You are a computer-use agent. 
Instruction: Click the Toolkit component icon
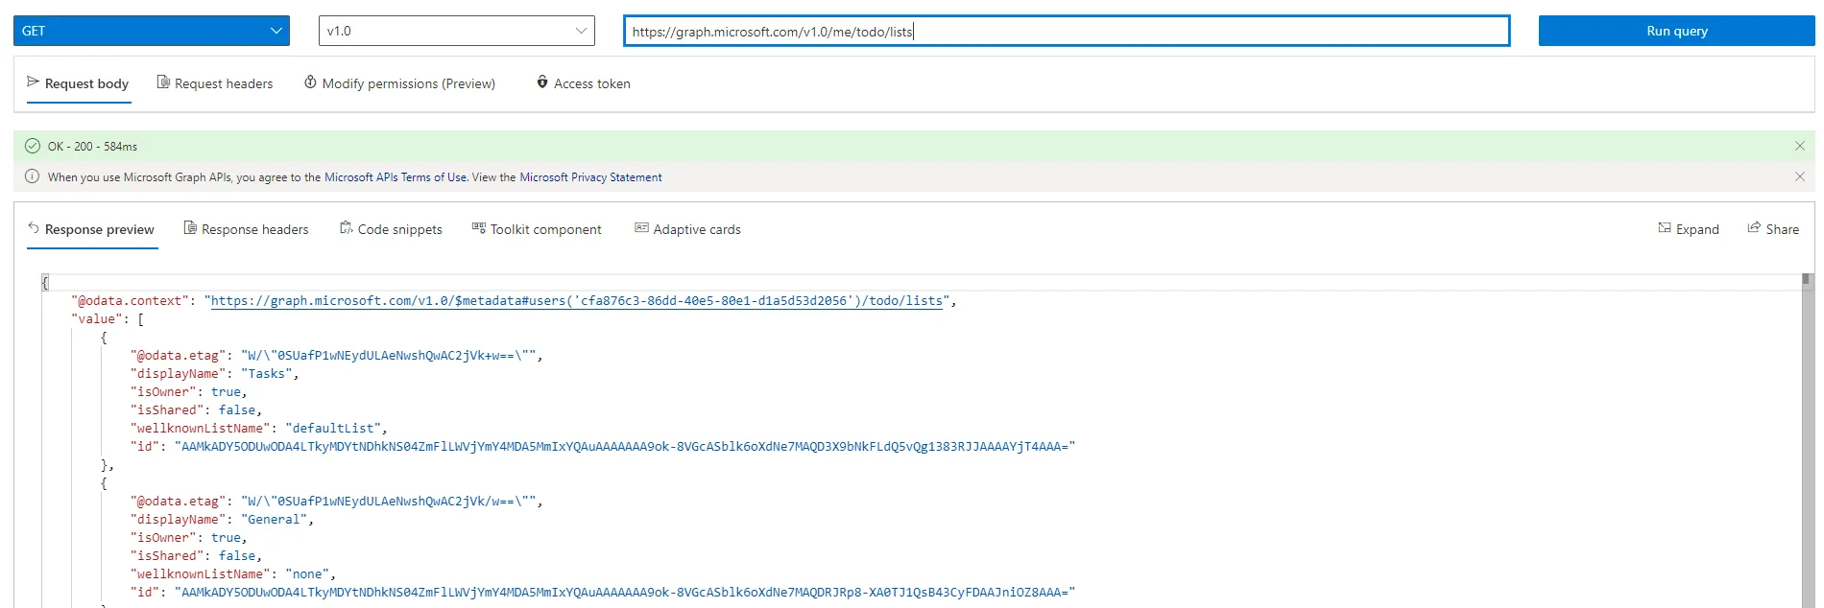tap(478, 228)
